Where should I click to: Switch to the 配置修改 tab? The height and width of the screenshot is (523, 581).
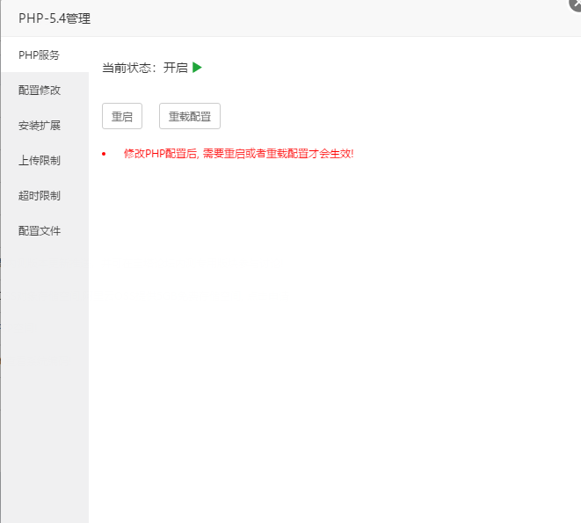[x=45, y=90]
